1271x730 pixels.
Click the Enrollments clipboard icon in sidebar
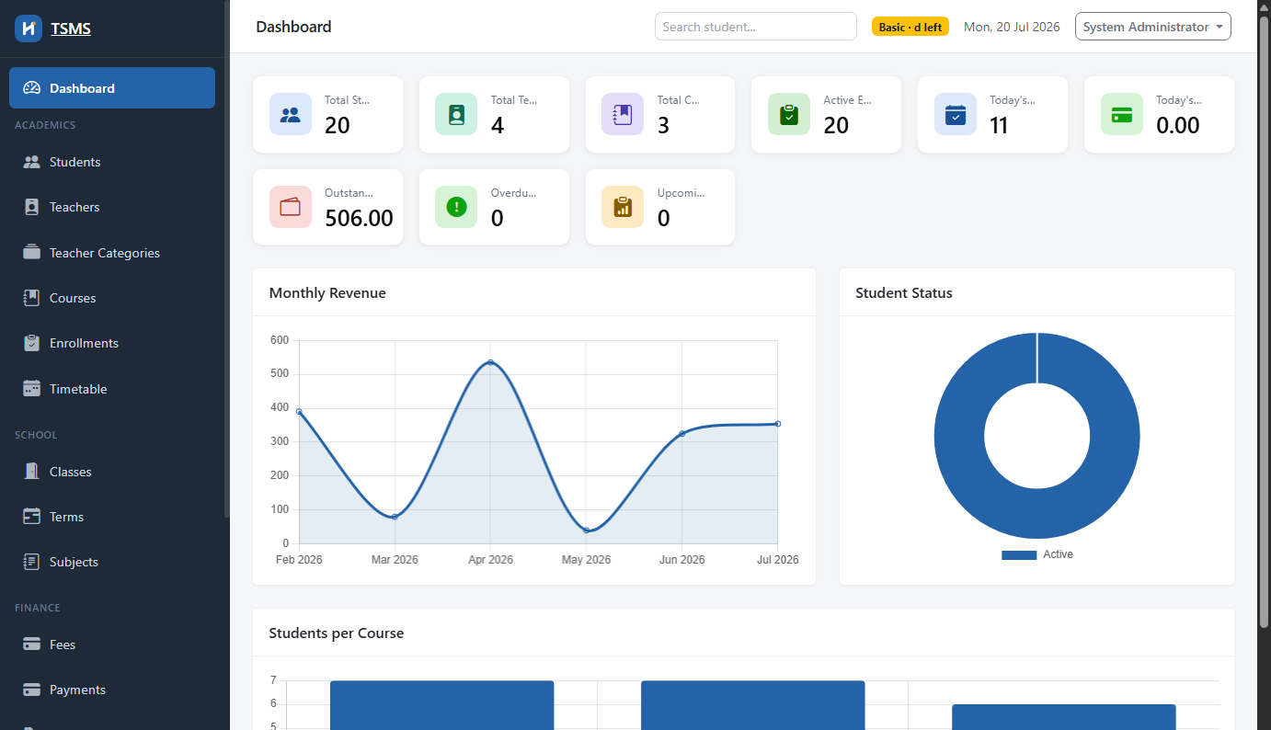pos(32,343)
